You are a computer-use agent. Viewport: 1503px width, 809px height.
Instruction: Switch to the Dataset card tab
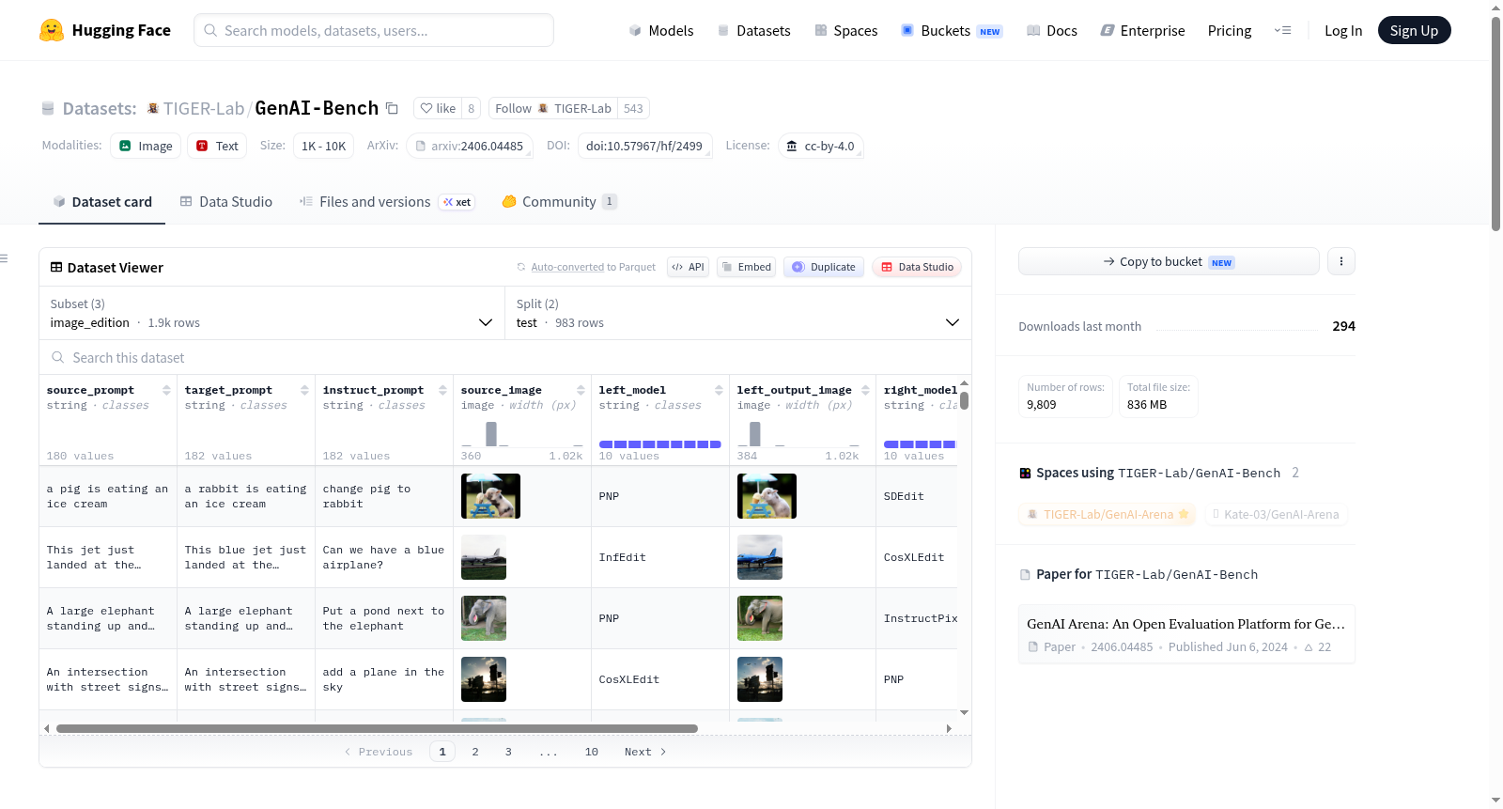coord(101,201)
